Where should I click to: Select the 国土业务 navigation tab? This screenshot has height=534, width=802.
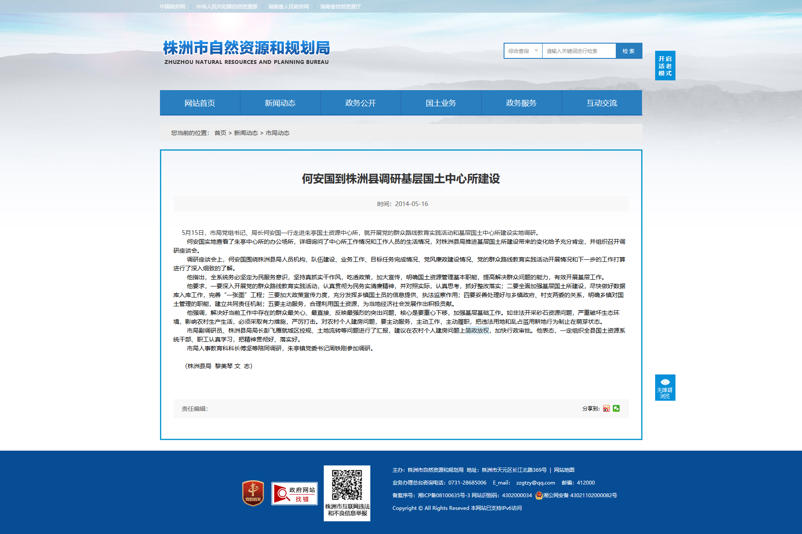point(441,103)
